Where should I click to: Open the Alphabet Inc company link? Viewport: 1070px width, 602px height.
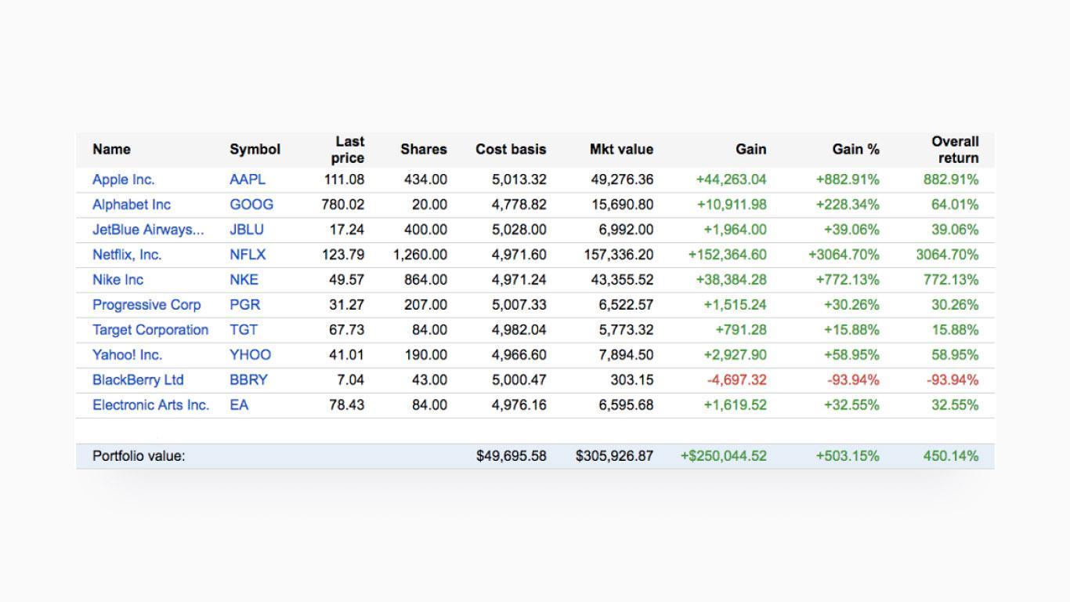132,205
